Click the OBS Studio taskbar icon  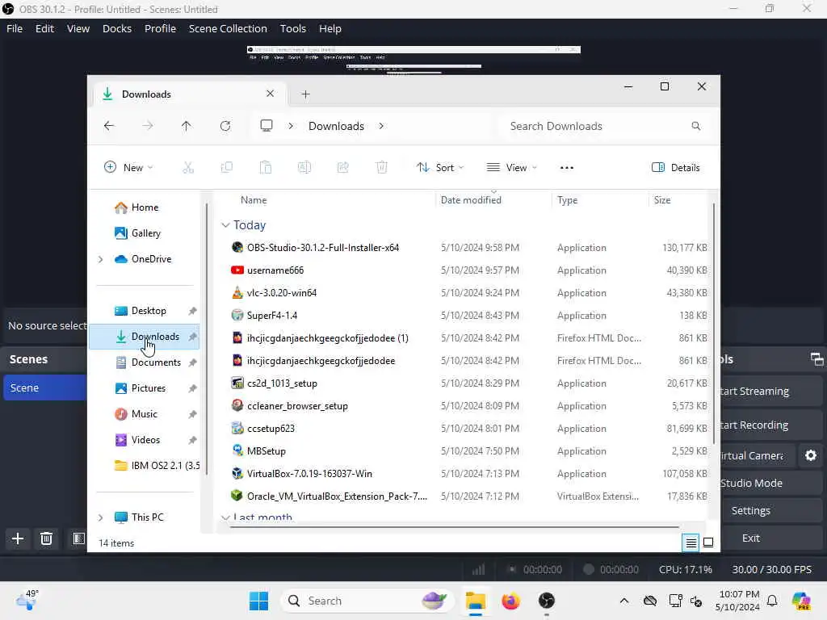click(x=547, y=601)
